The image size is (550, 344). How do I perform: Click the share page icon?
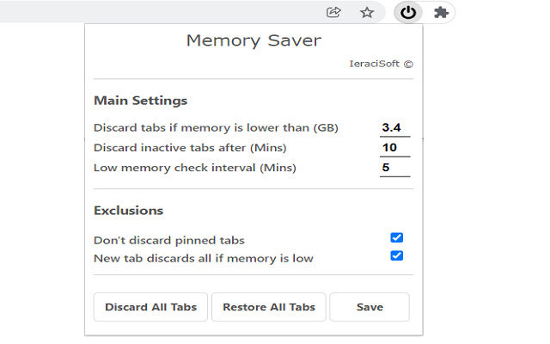tap(334, 12)
